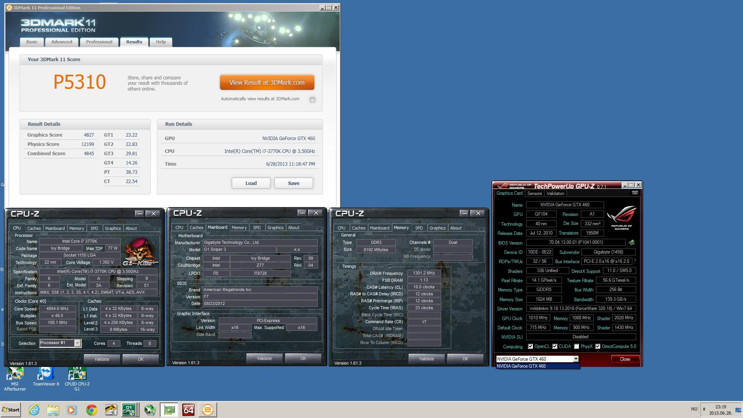Viewport: 743px width, 418px height.
Task: Open the Advanced tab in 3DMark 11
Action: coord(62,42)
